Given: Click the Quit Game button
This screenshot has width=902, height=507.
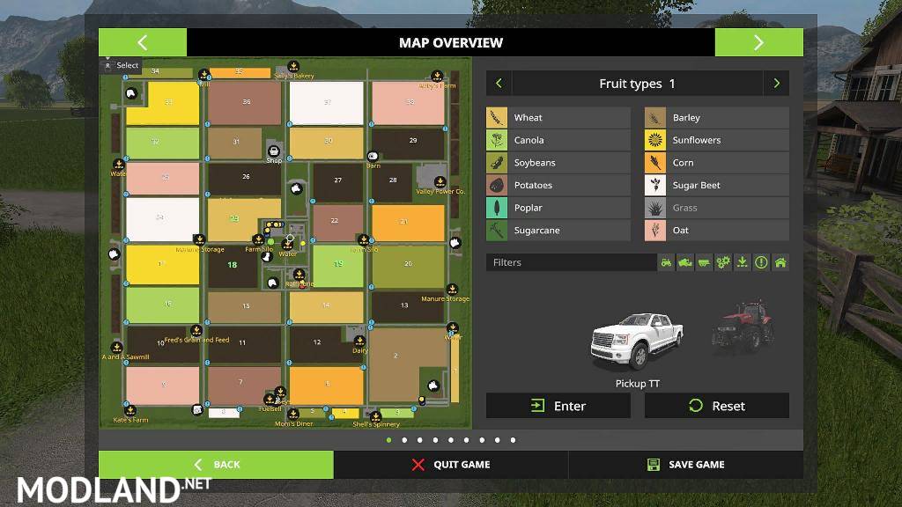Looking at the screenshot, I should [x=451, y=465].
